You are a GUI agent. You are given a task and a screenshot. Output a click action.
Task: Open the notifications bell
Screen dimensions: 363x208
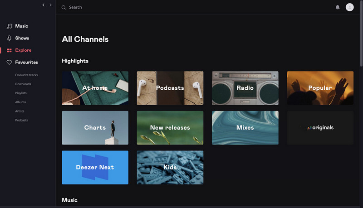click(338, 7)
